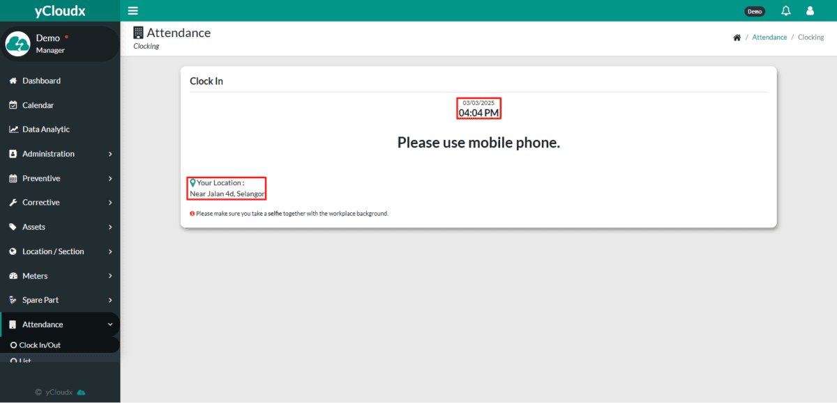Image resolution: width=837 pixels, height=403 pixels.
Task: Click the Attendance breadcrumb link
Action: tap(769, 38)
